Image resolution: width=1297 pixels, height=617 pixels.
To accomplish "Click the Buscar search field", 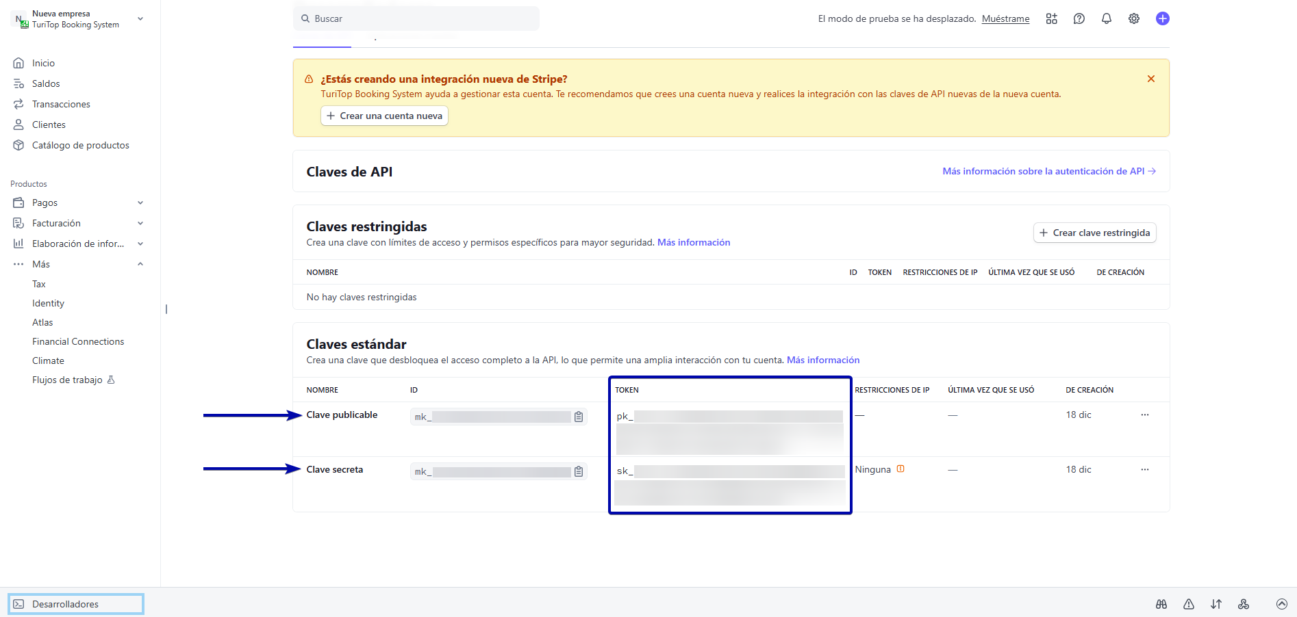I will [416, 19].
